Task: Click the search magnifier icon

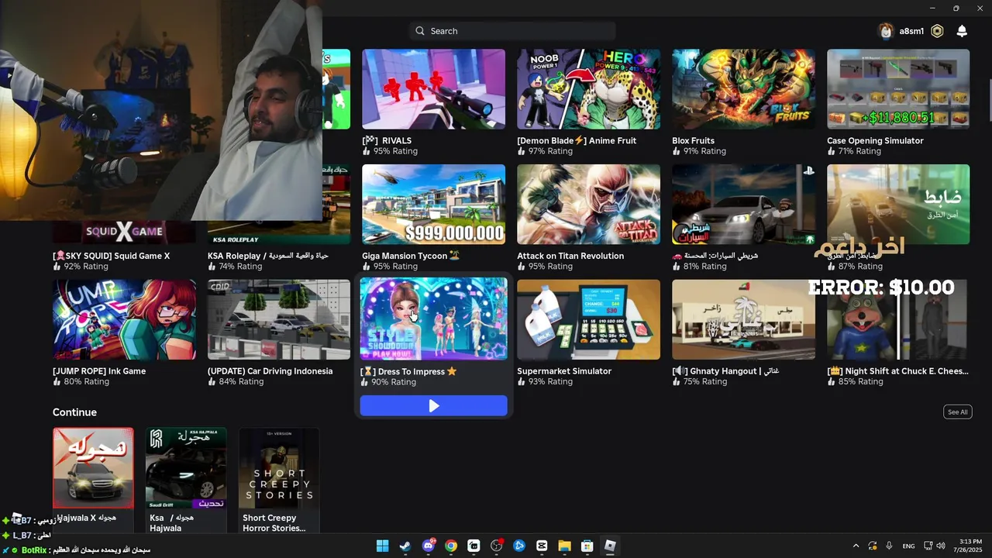Action: click(x=420, y=31)
